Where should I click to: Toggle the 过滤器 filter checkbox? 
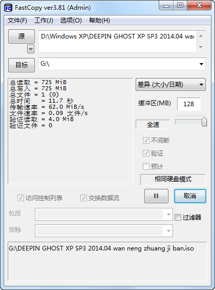pos(178,217)
